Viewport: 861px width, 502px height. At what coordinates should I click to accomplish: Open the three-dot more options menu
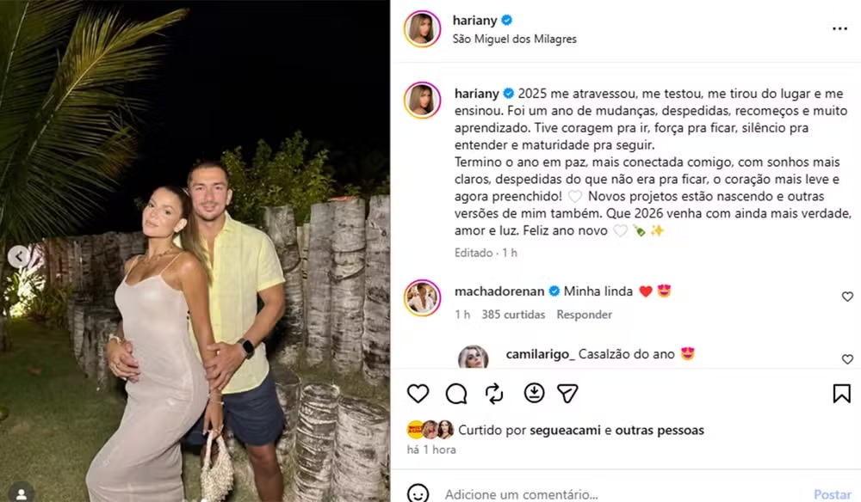click(839, 28)
